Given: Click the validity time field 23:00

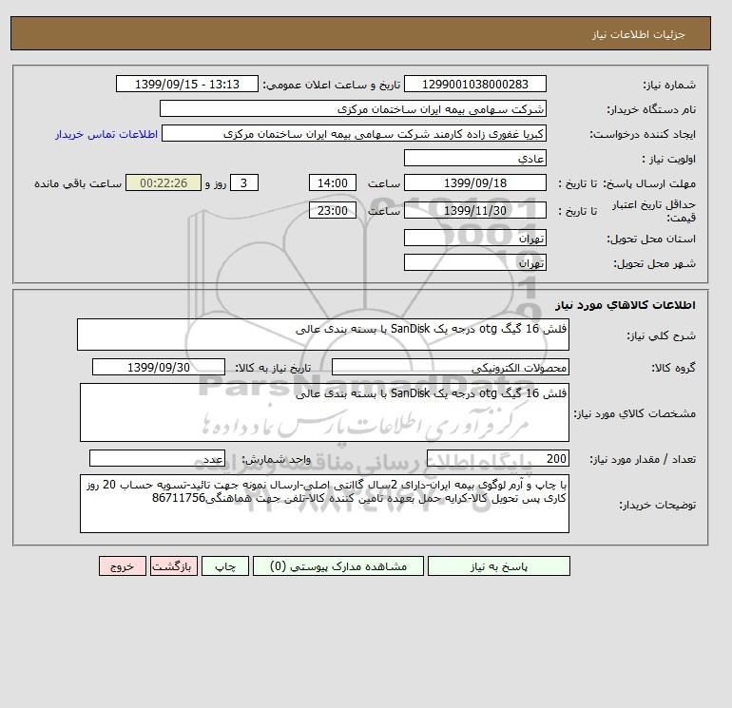Looking at the screenshot, I should (x=333, y=210).
